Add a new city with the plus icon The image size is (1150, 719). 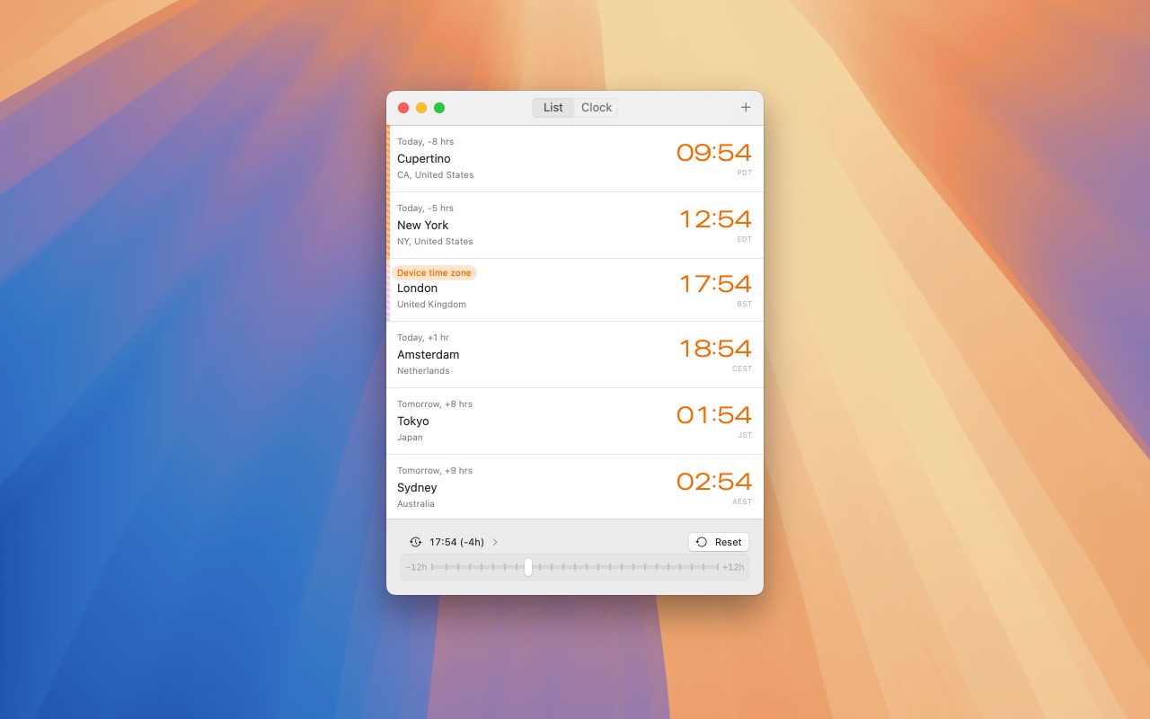point(746,108)
